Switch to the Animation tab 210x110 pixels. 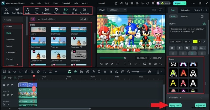pos(186,10)
